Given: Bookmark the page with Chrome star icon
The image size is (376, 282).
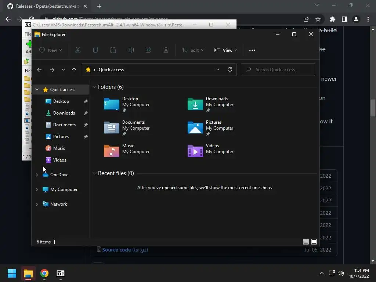Looking at the screenshot, I should coord(318,19).
